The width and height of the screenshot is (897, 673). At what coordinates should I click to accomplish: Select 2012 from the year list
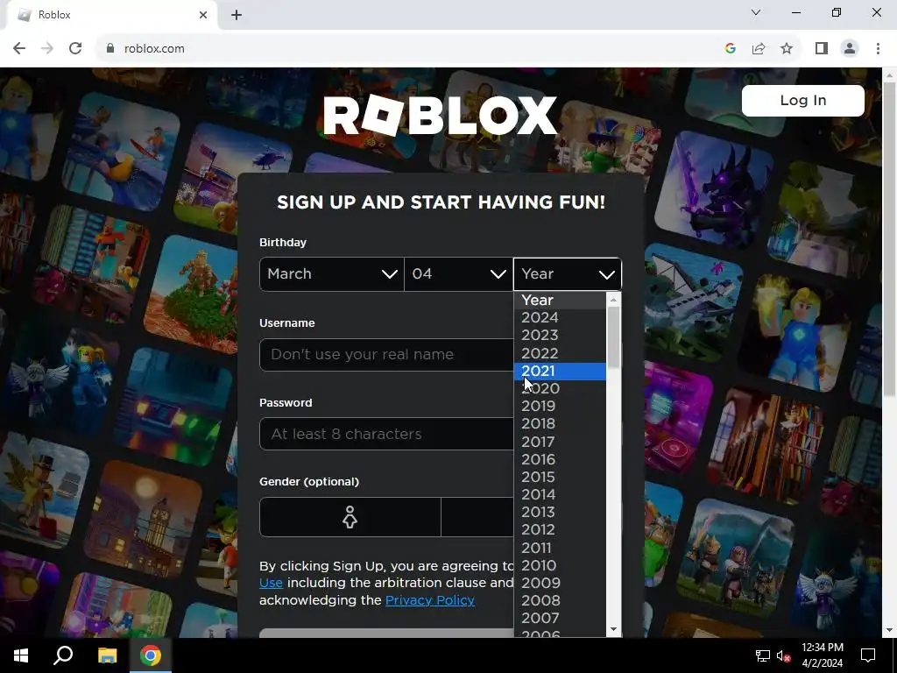coord(560,530)
